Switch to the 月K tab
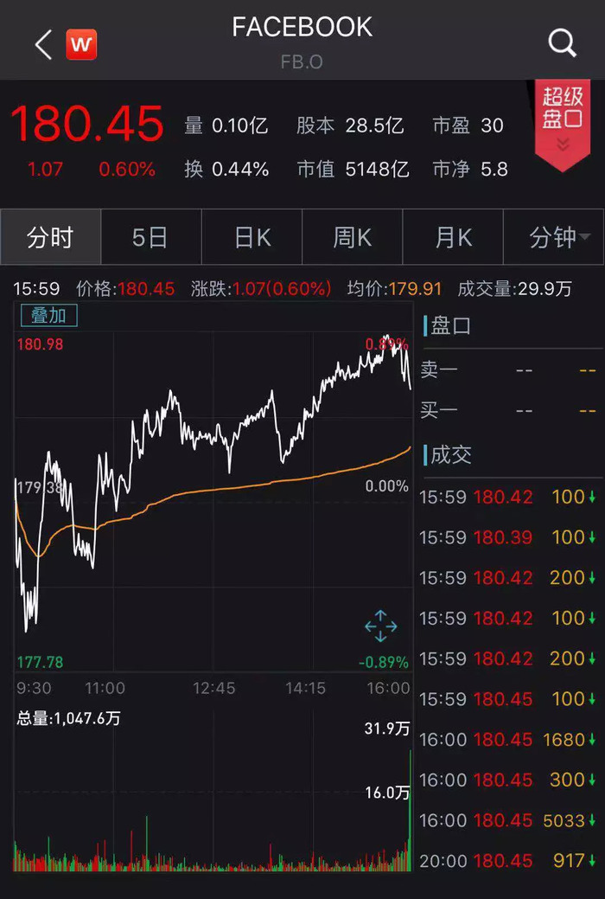This screenshot has height=899, width=605. (453, 237)
